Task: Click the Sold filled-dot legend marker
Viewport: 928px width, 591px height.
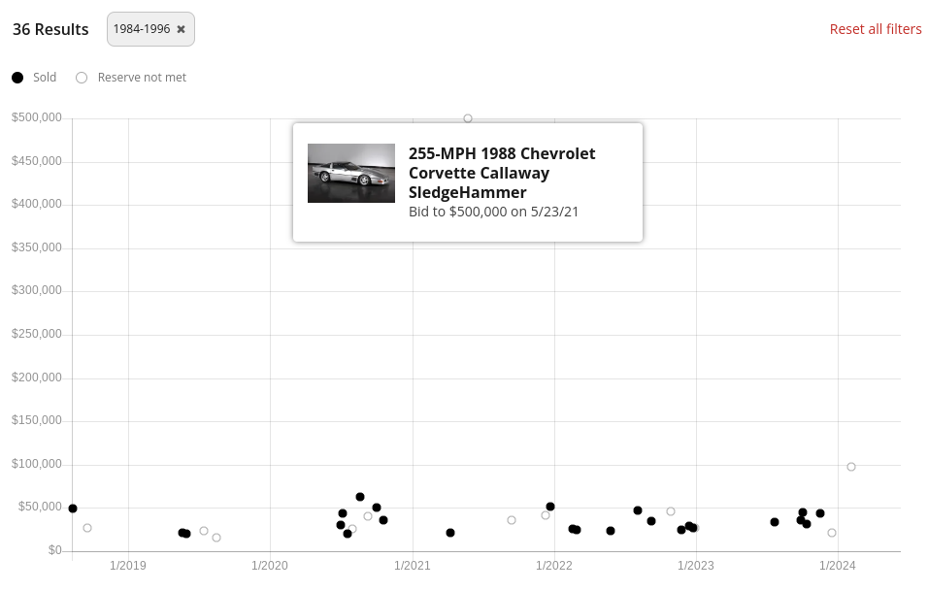Action: click(17, 78)
